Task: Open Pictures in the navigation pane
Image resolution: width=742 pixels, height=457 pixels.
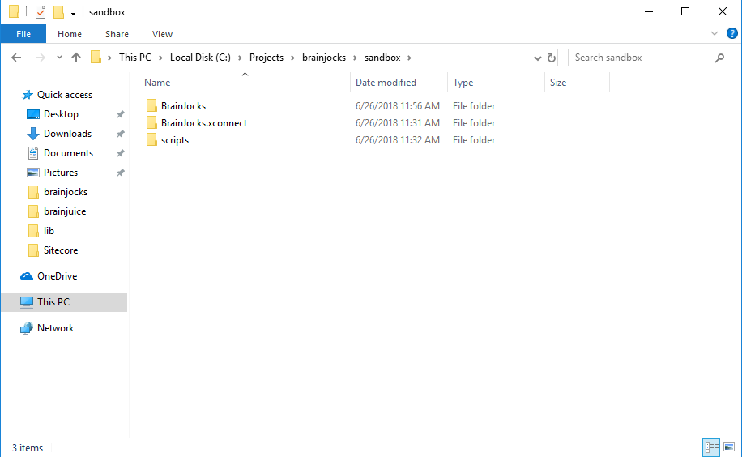Action: tap(61, 173)
